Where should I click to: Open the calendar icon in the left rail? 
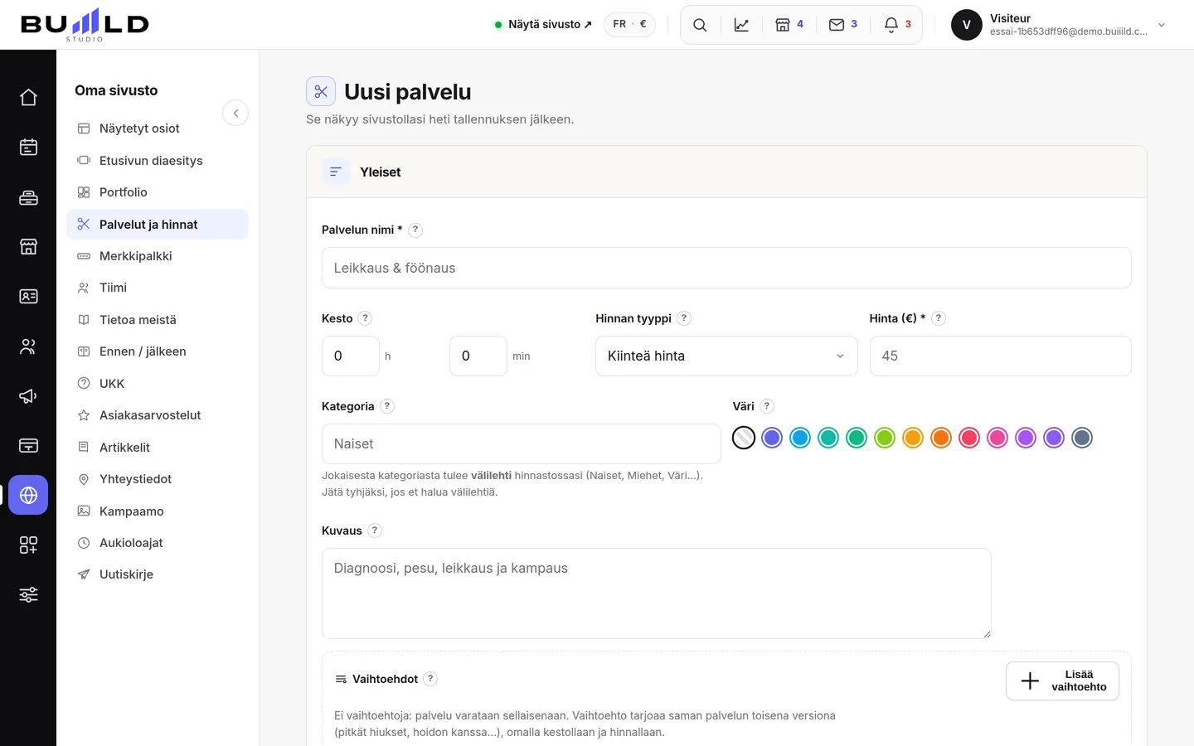pyautogui.click(x=28, y=148)
